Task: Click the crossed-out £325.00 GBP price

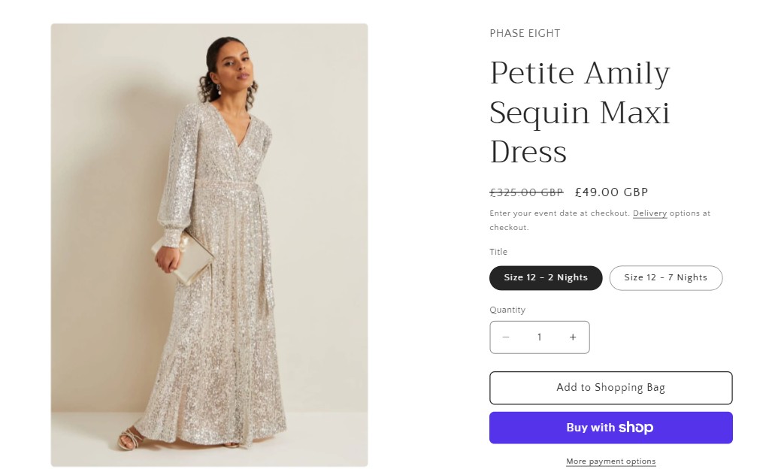Action: [526, 192]
